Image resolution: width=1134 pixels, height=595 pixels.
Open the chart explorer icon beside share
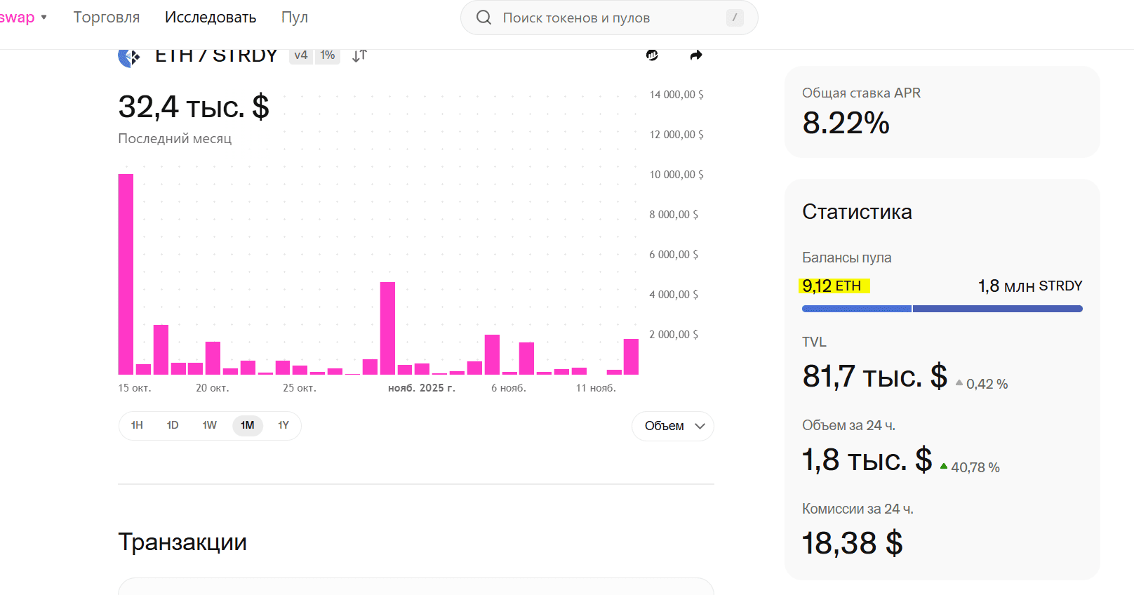652,55
